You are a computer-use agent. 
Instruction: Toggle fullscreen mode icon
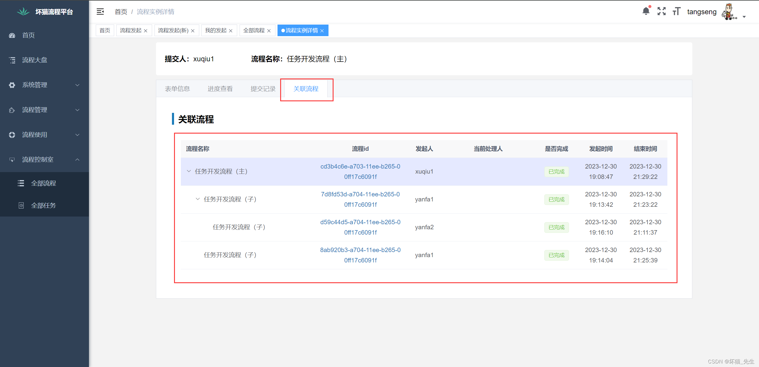[661, 11]
